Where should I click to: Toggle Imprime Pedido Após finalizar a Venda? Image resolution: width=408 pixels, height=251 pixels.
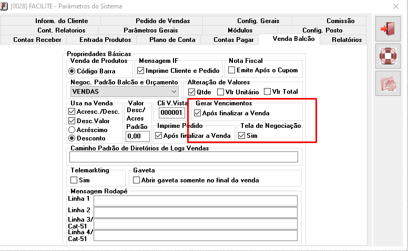158,136
